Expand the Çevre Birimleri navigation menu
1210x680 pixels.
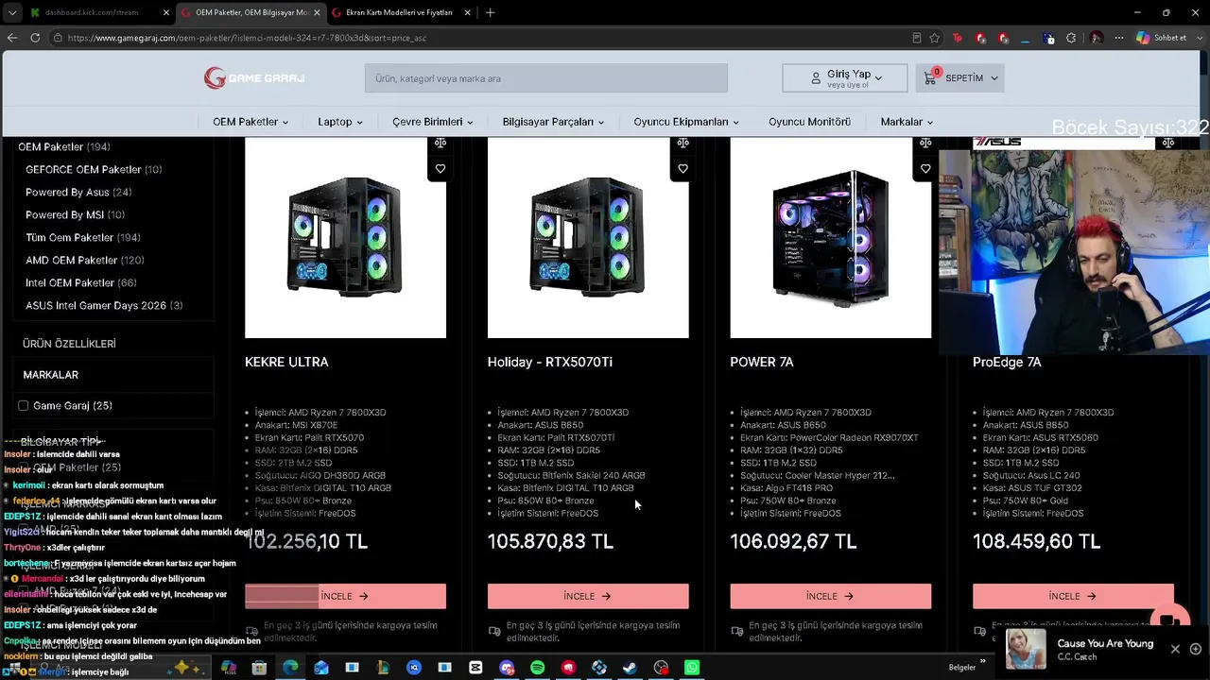[x=433, y=122]
